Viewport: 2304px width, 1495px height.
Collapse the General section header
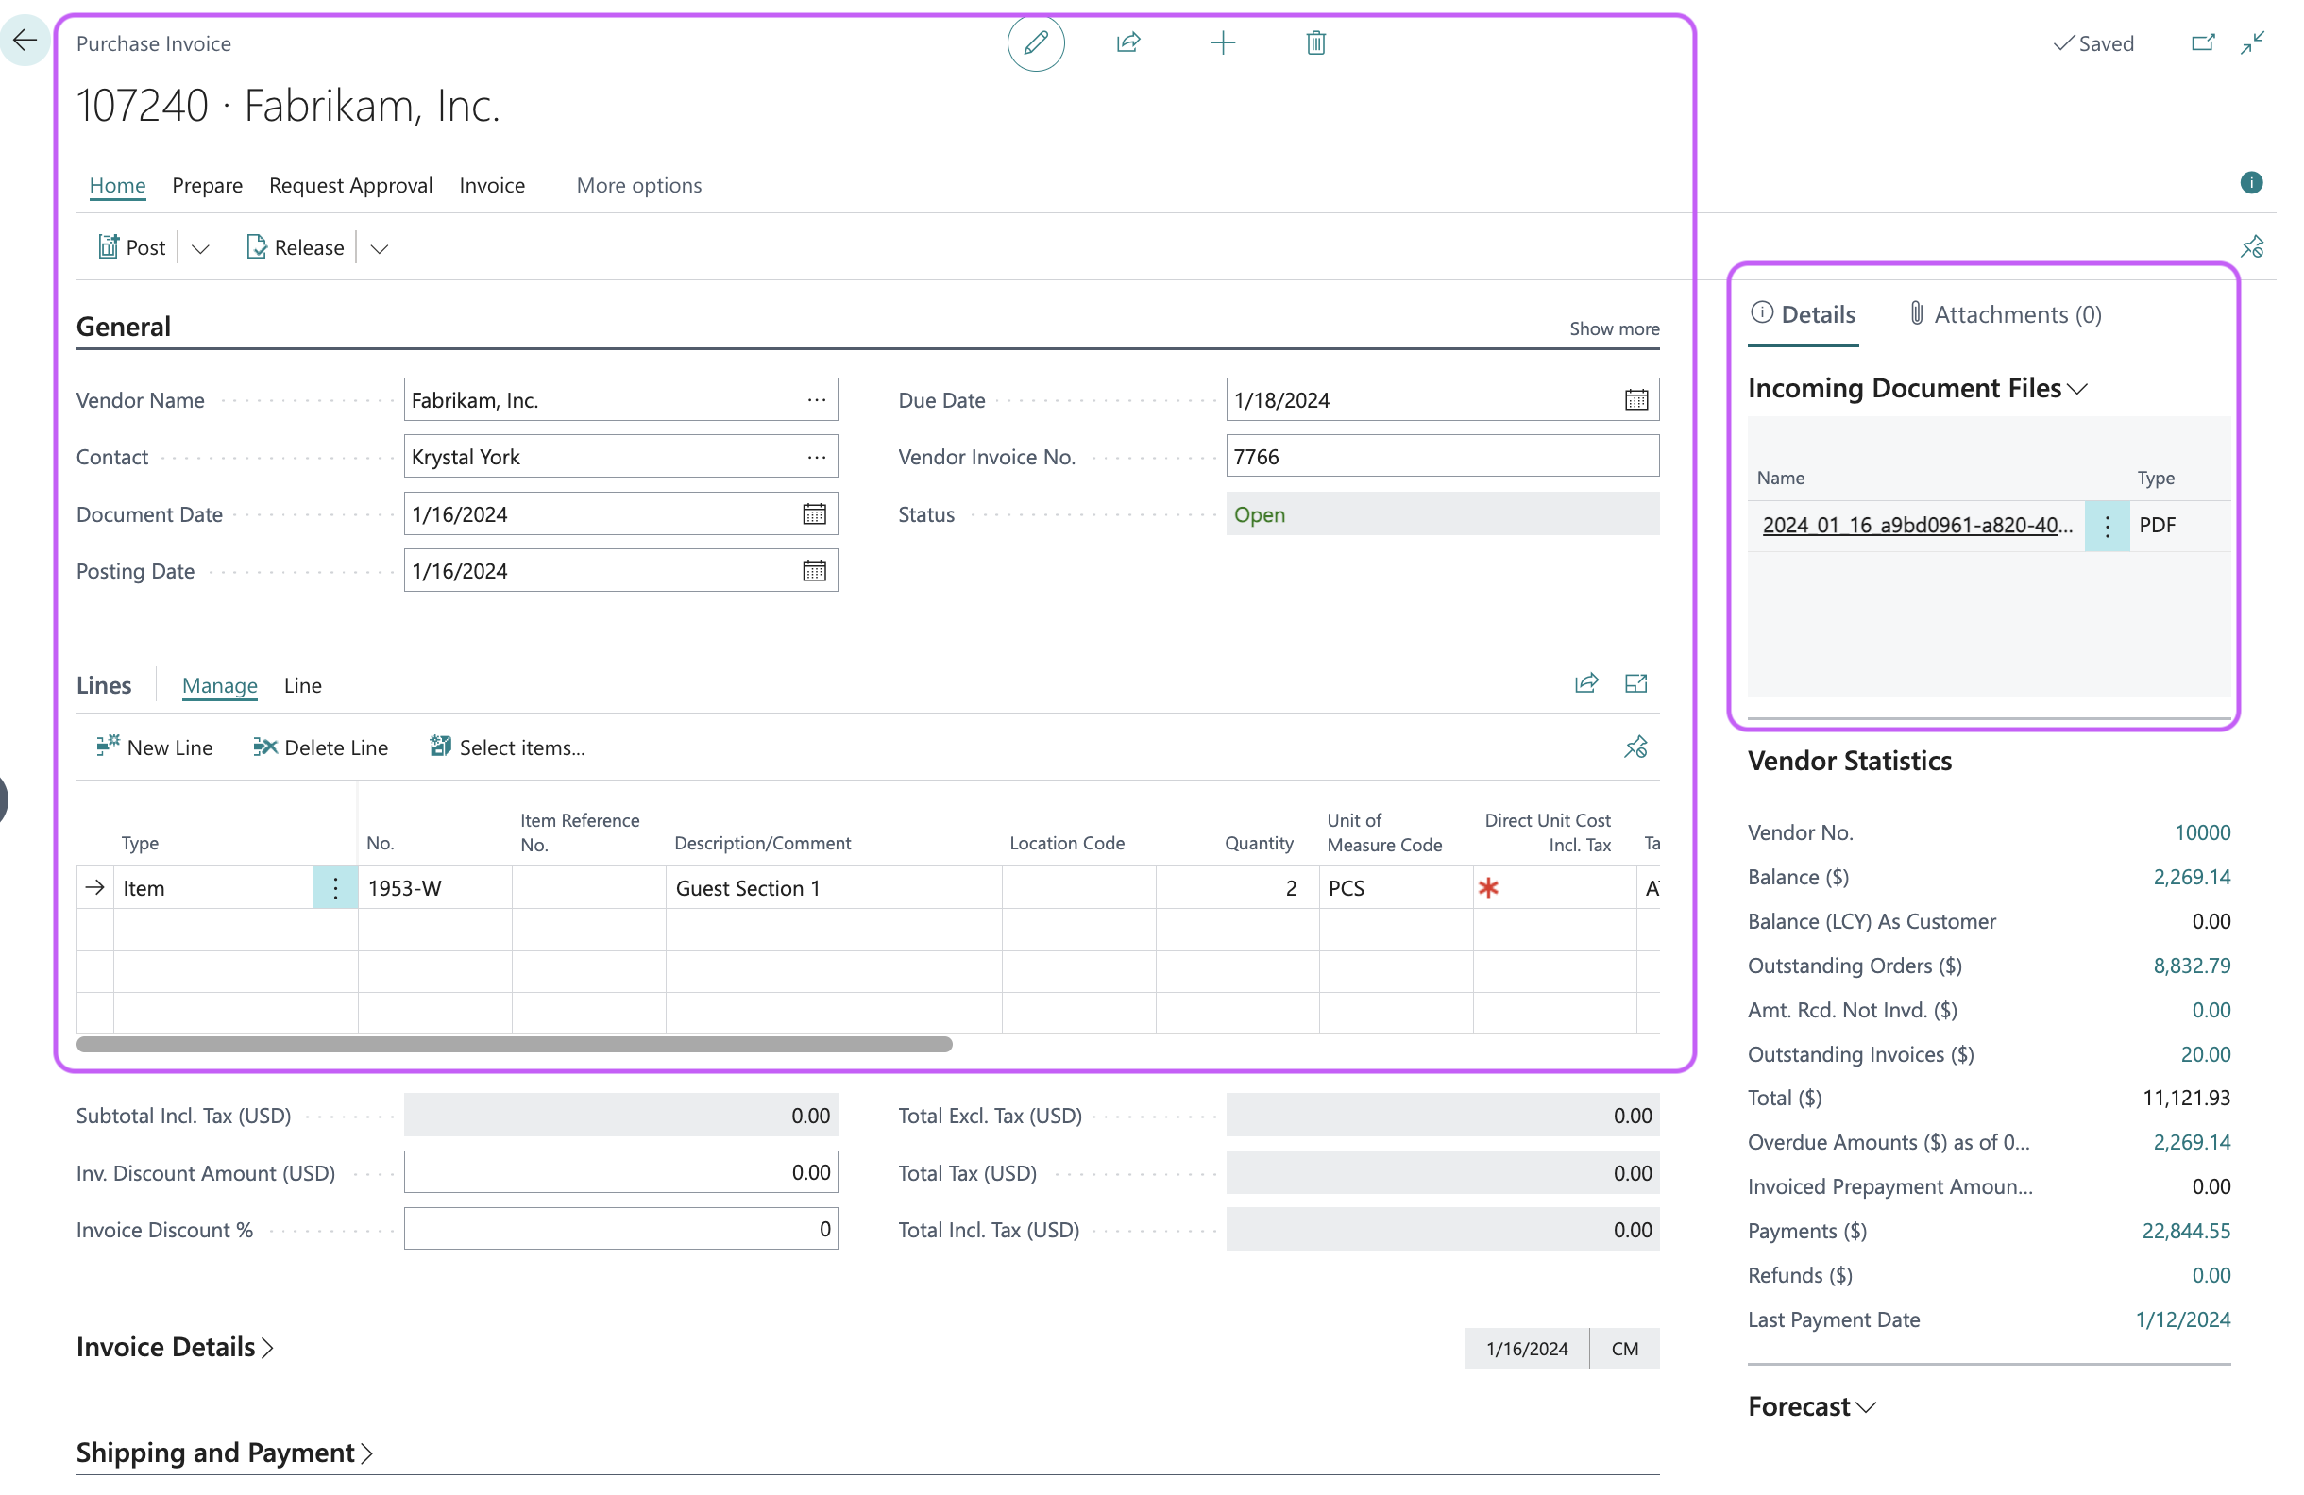[x=124, y=328]
